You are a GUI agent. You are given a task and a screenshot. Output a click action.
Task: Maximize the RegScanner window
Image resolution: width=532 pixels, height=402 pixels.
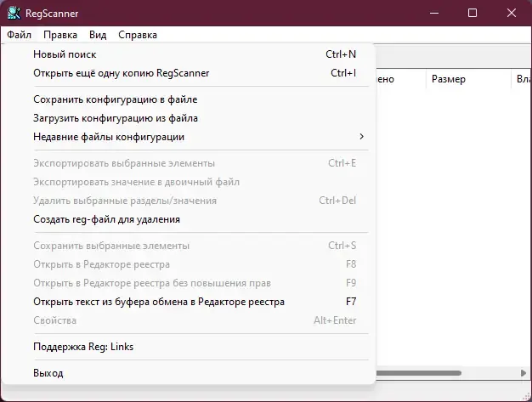(x=473, y=14)
